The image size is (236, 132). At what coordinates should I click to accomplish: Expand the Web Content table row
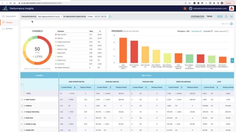(x=25, y=100)
